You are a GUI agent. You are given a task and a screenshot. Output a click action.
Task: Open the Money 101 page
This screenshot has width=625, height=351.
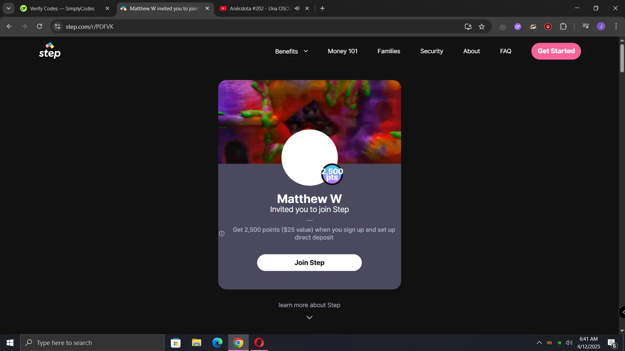[342, 51]
